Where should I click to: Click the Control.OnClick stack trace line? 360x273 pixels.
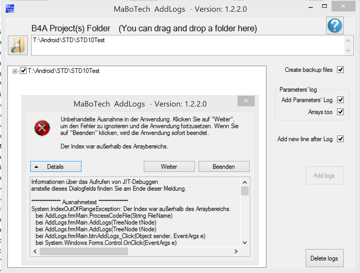tap(106, 243)
